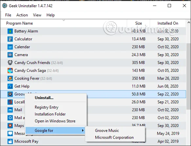Click the 11.0 MB size value
191x146 pixels.
[139, 86]
